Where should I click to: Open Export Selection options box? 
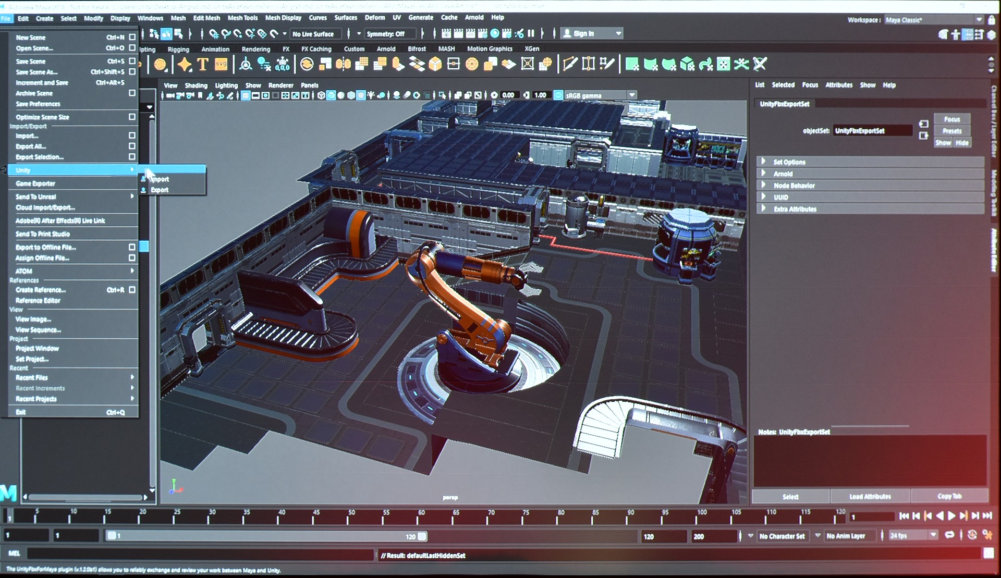[132, 156]
